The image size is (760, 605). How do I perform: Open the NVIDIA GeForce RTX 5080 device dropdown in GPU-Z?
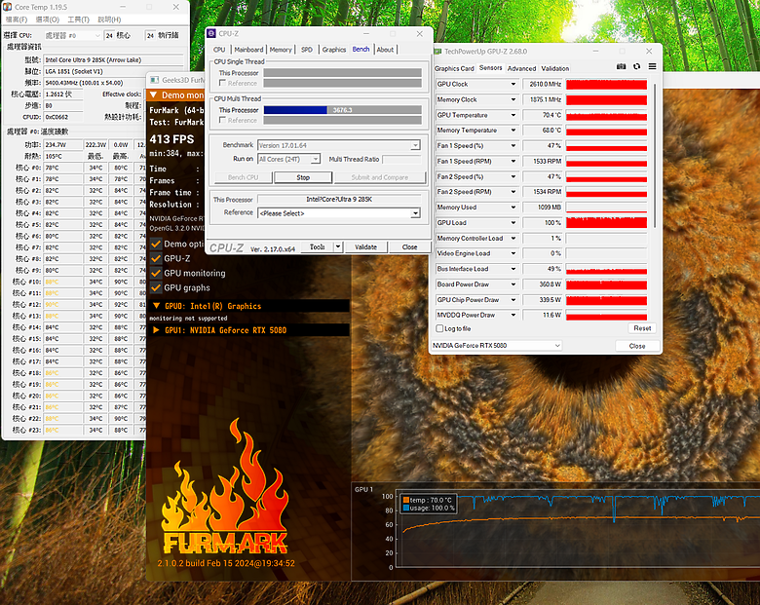pyautogui.click(x=496, y=345)
